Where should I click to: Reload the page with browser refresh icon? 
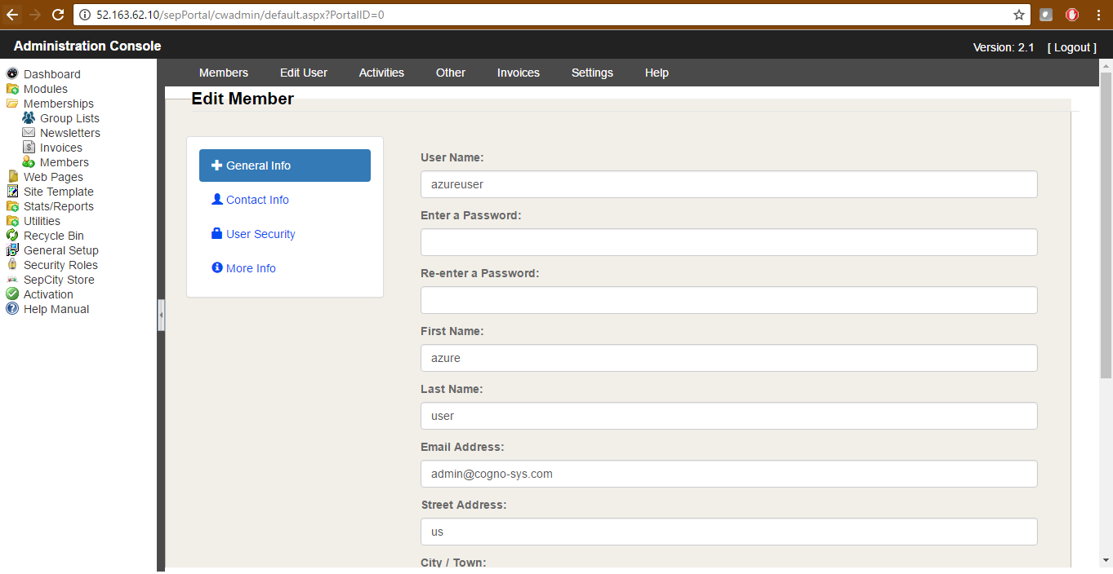coord(57,15)
